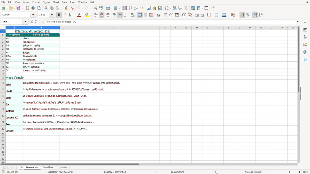Expand Name Box dropdown arrow
Image resolution: width=310 pixels, height=174 pixels.
[x=26, y=22]
